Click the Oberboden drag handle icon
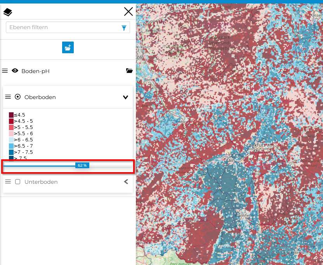 pyautogui.click(x=8, y=97)
